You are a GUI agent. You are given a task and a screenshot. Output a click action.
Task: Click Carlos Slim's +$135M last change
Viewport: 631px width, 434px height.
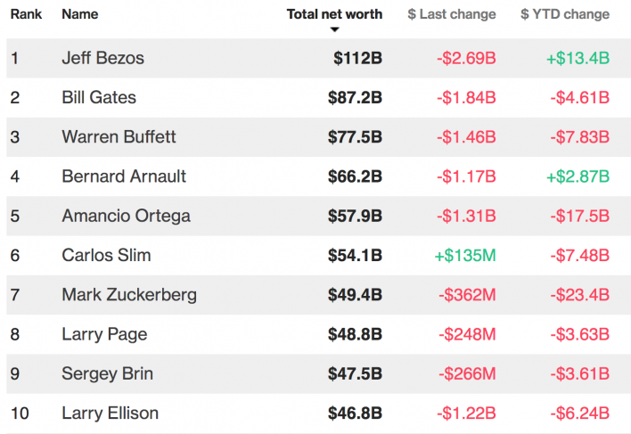[x=464, y=255]
